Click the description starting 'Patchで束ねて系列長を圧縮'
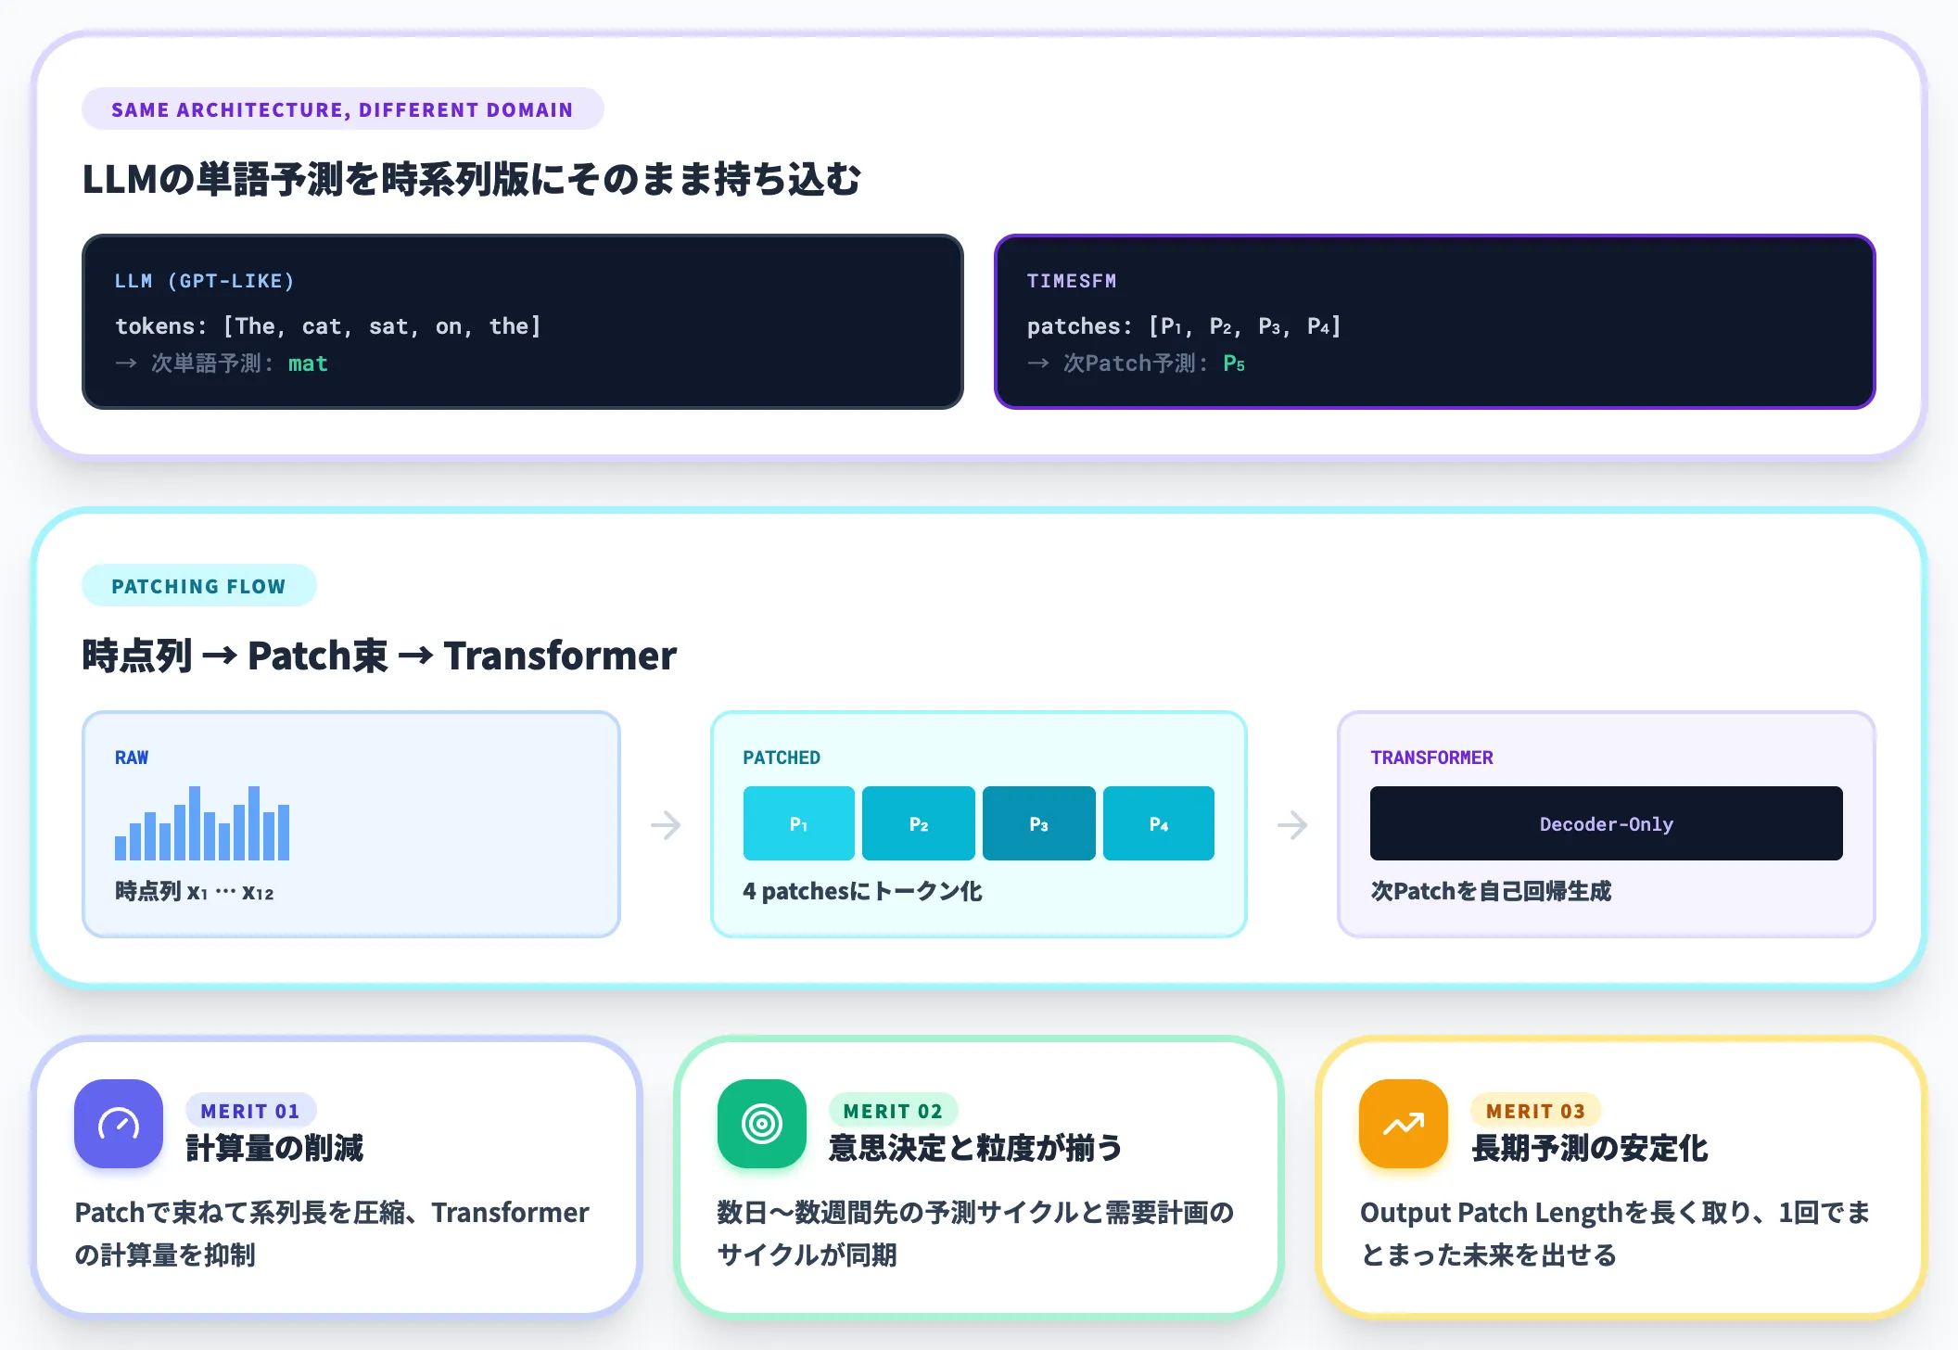 pyautogui.click(x=332, y=1233)
